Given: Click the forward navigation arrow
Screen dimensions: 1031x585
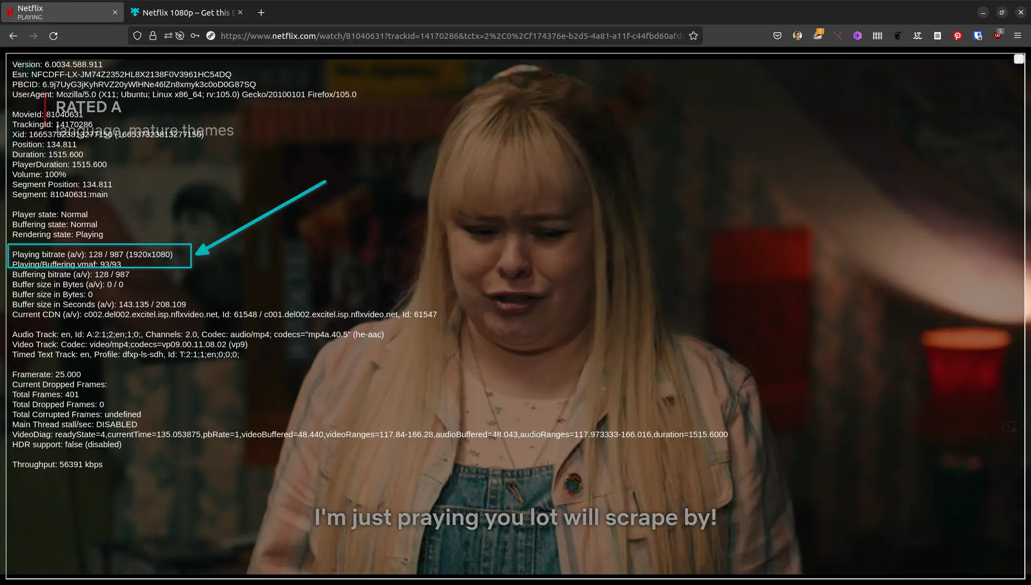Looking at the screenshot, I should tap(33, 36).
